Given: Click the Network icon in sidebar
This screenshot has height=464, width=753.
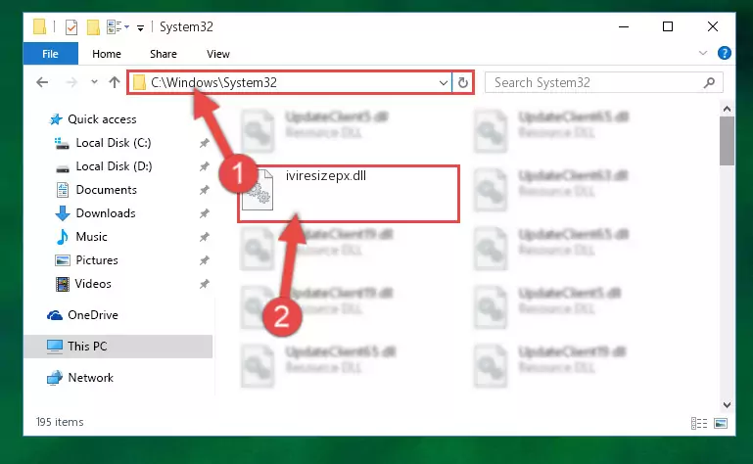Looking at the screenshot, I should 55,378.
